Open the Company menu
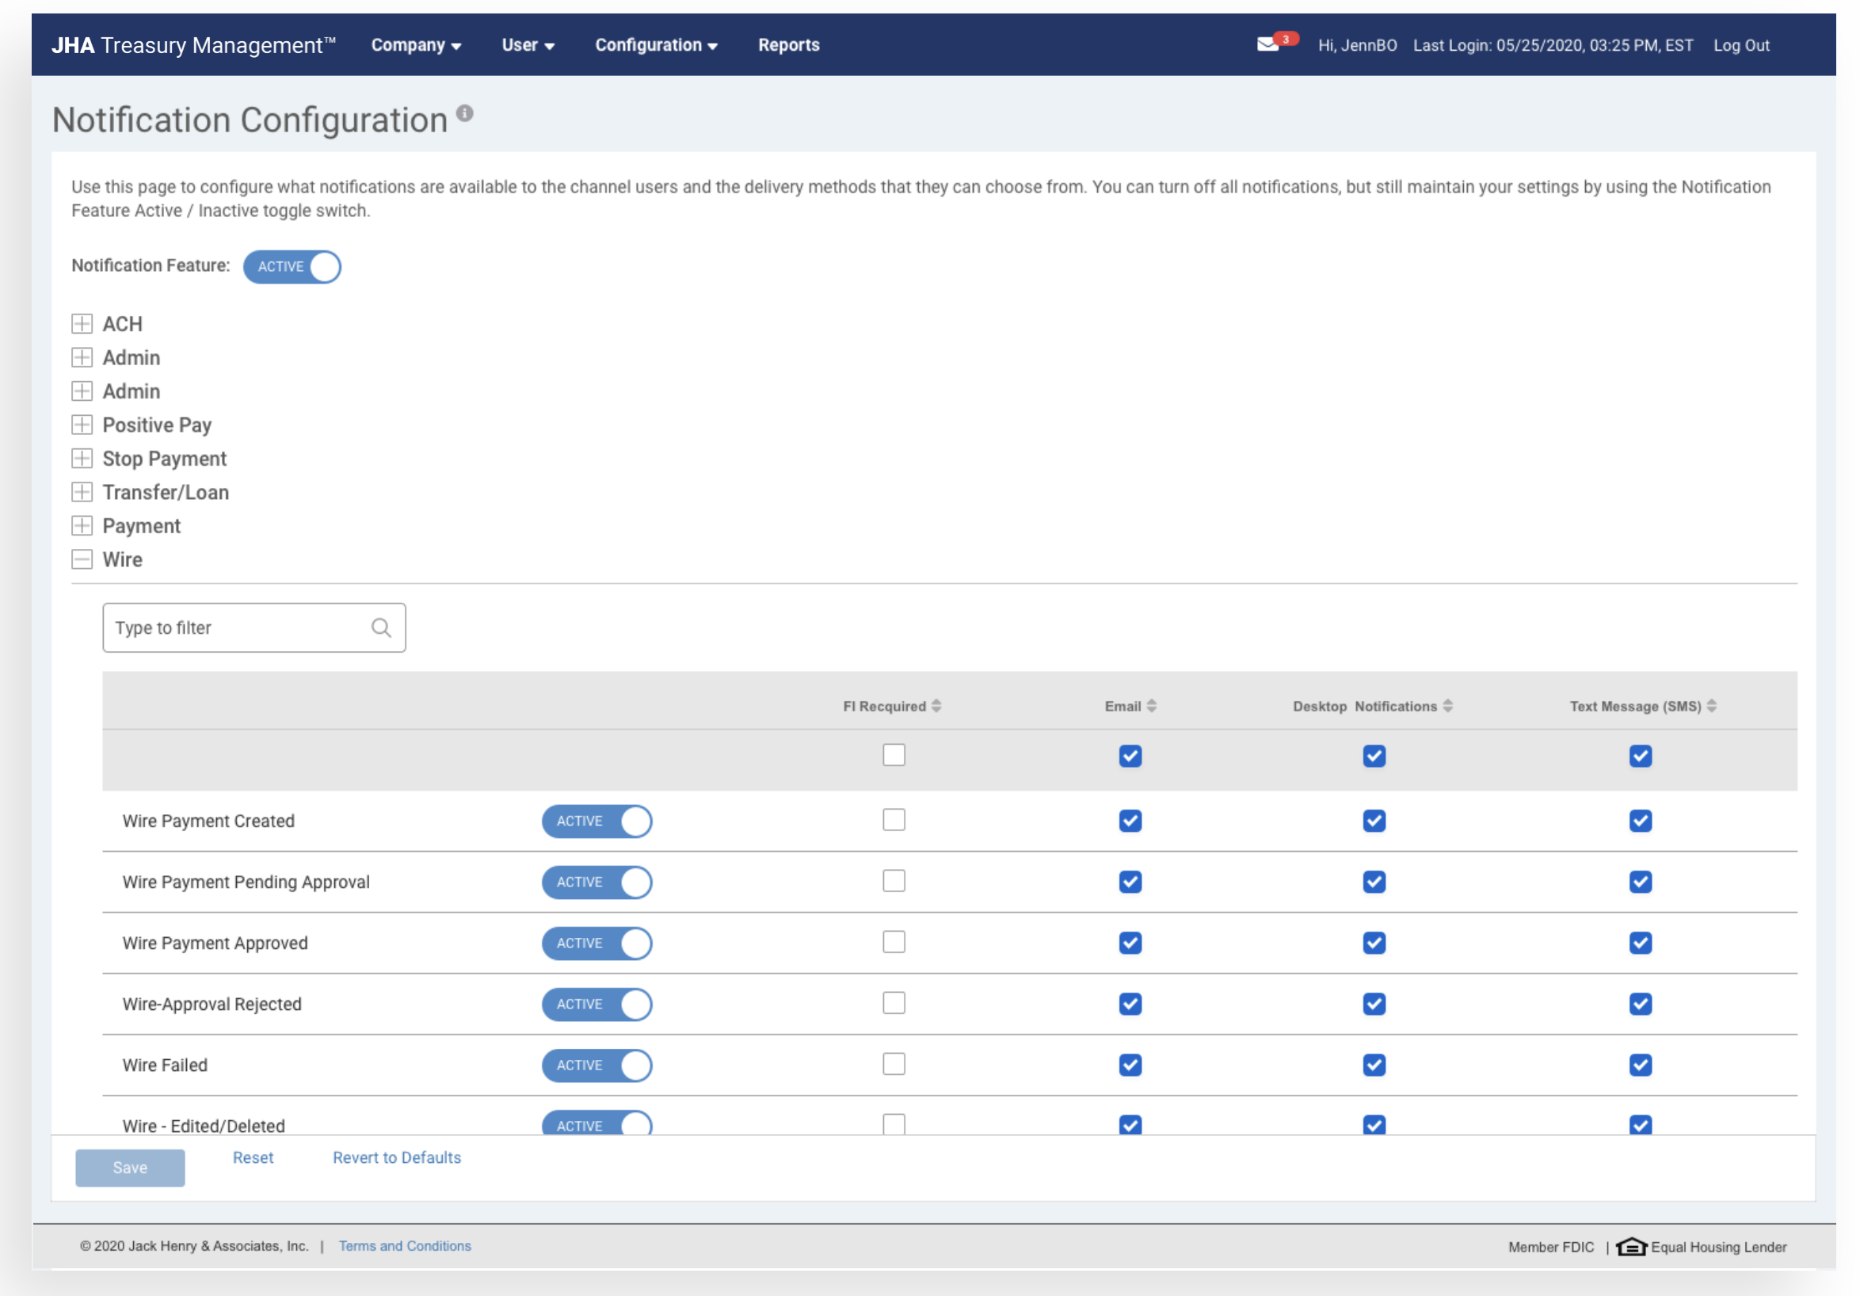This screenshot has height=1296, width=1860. [x=416, y=45]
